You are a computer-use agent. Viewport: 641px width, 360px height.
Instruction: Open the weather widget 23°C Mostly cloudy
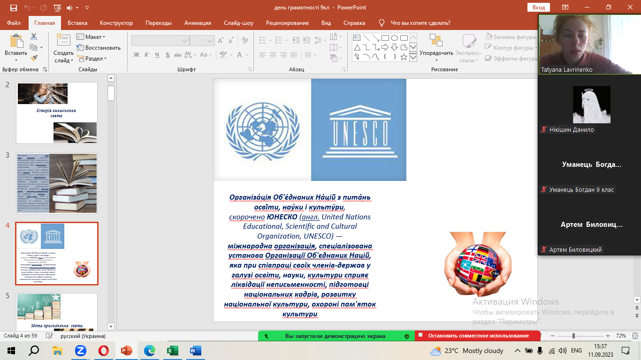coord(467,351)
